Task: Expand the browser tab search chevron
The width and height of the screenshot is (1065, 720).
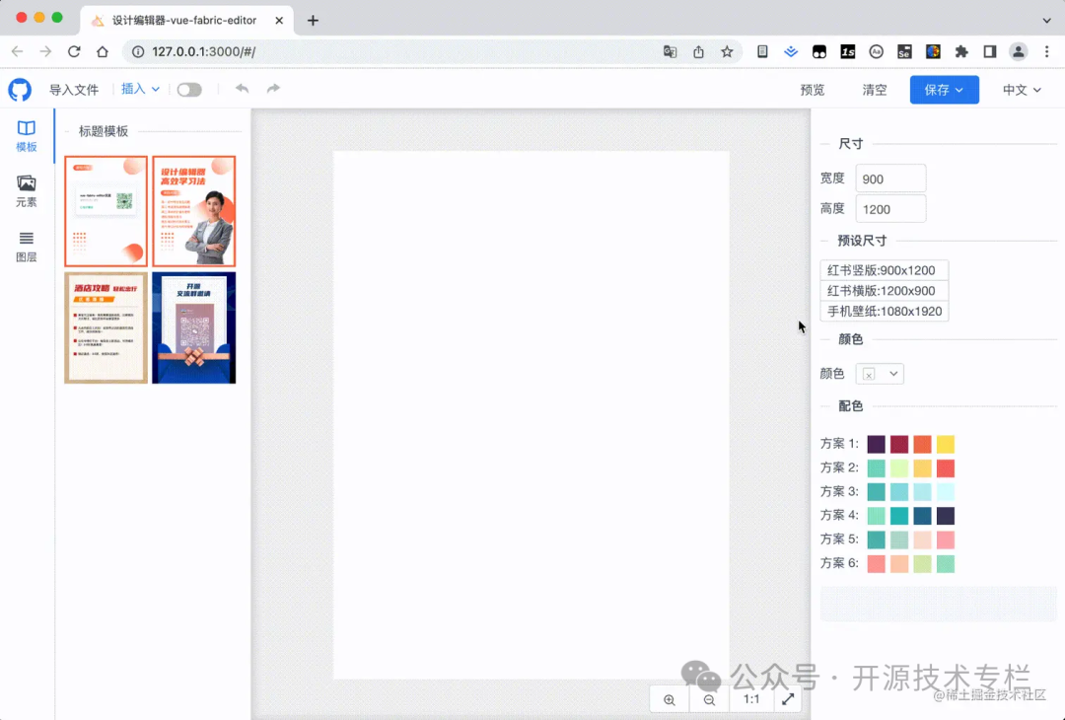Action: point(1046,21)
